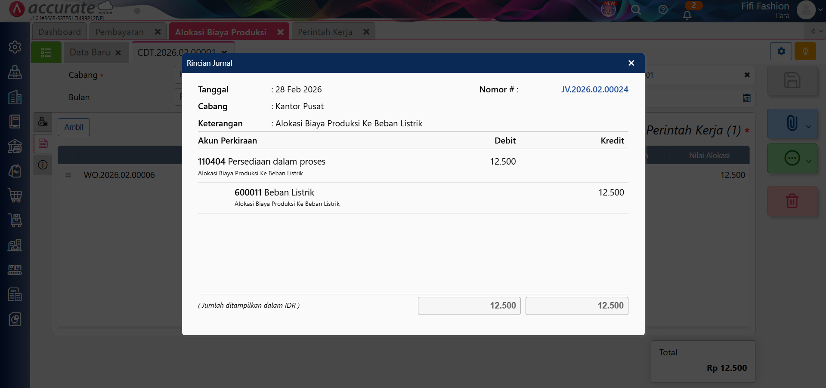Switch to the Dashboard tab

59,32
